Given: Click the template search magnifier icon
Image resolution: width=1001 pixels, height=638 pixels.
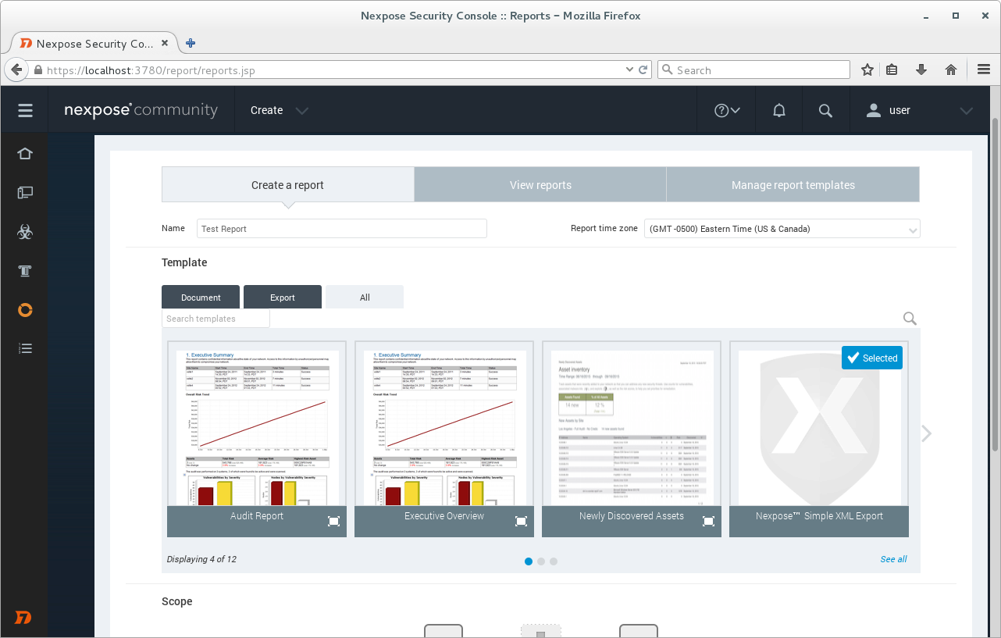Looking at the screenshot, I should tap(910, 319).
